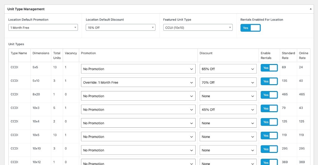Click the online rate value 43

click(301, 108)
